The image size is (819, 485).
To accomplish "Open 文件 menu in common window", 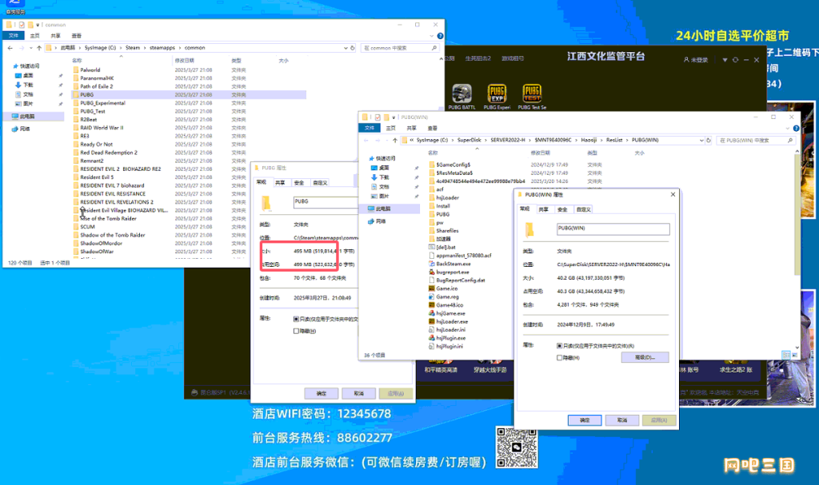I will (14, 36).
